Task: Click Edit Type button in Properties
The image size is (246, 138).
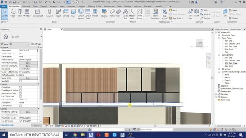Action: coord(36,44)
